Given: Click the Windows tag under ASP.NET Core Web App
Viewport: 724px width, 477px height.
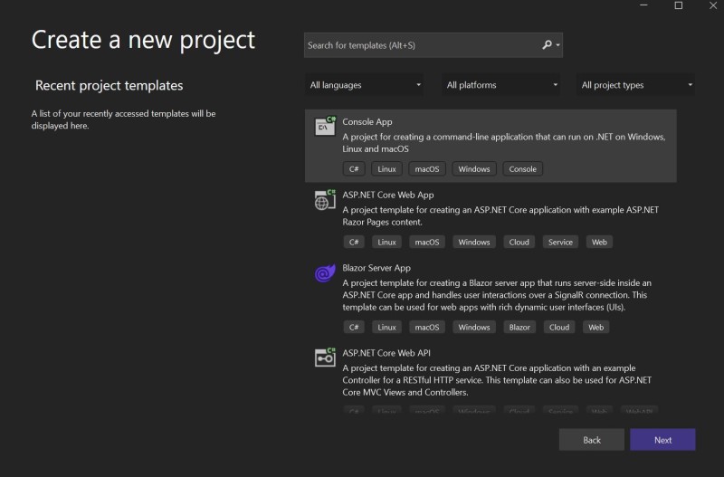Looking at the screenshot, I should tap(473, 242).
